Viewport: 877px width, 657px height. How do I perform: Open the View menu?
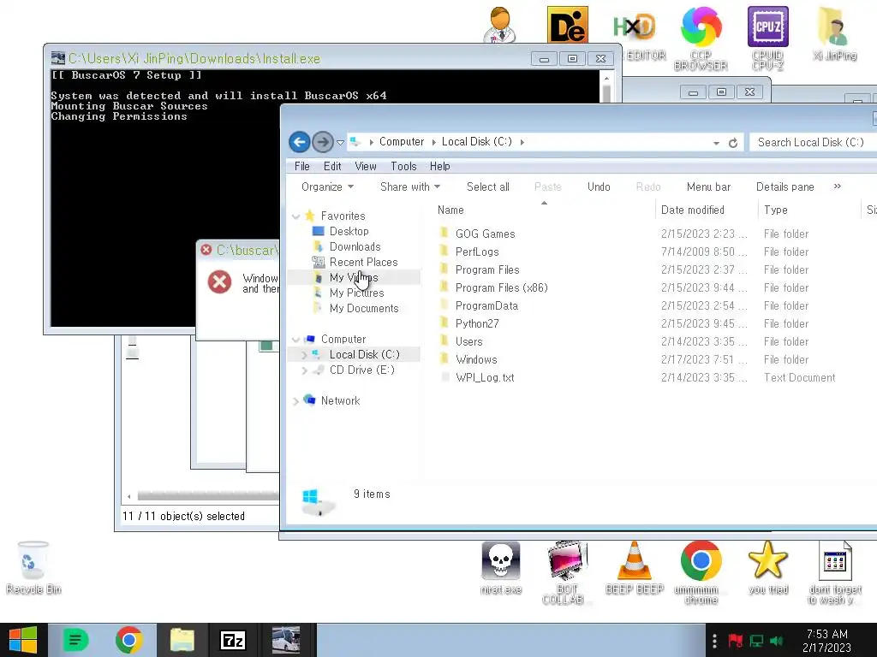click(366, 167)
